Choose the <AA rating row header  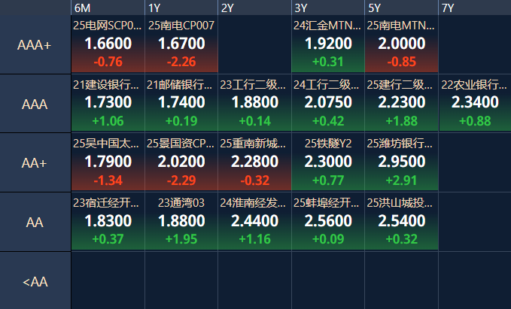pos(35,281)
